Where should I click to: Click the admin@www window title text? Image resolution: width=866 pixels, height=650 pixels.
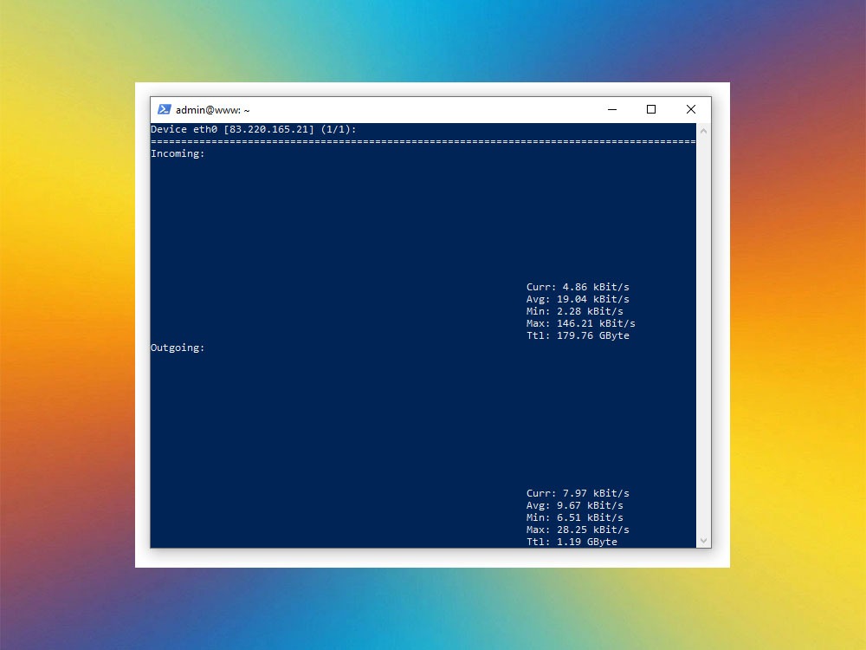(212, 110)
